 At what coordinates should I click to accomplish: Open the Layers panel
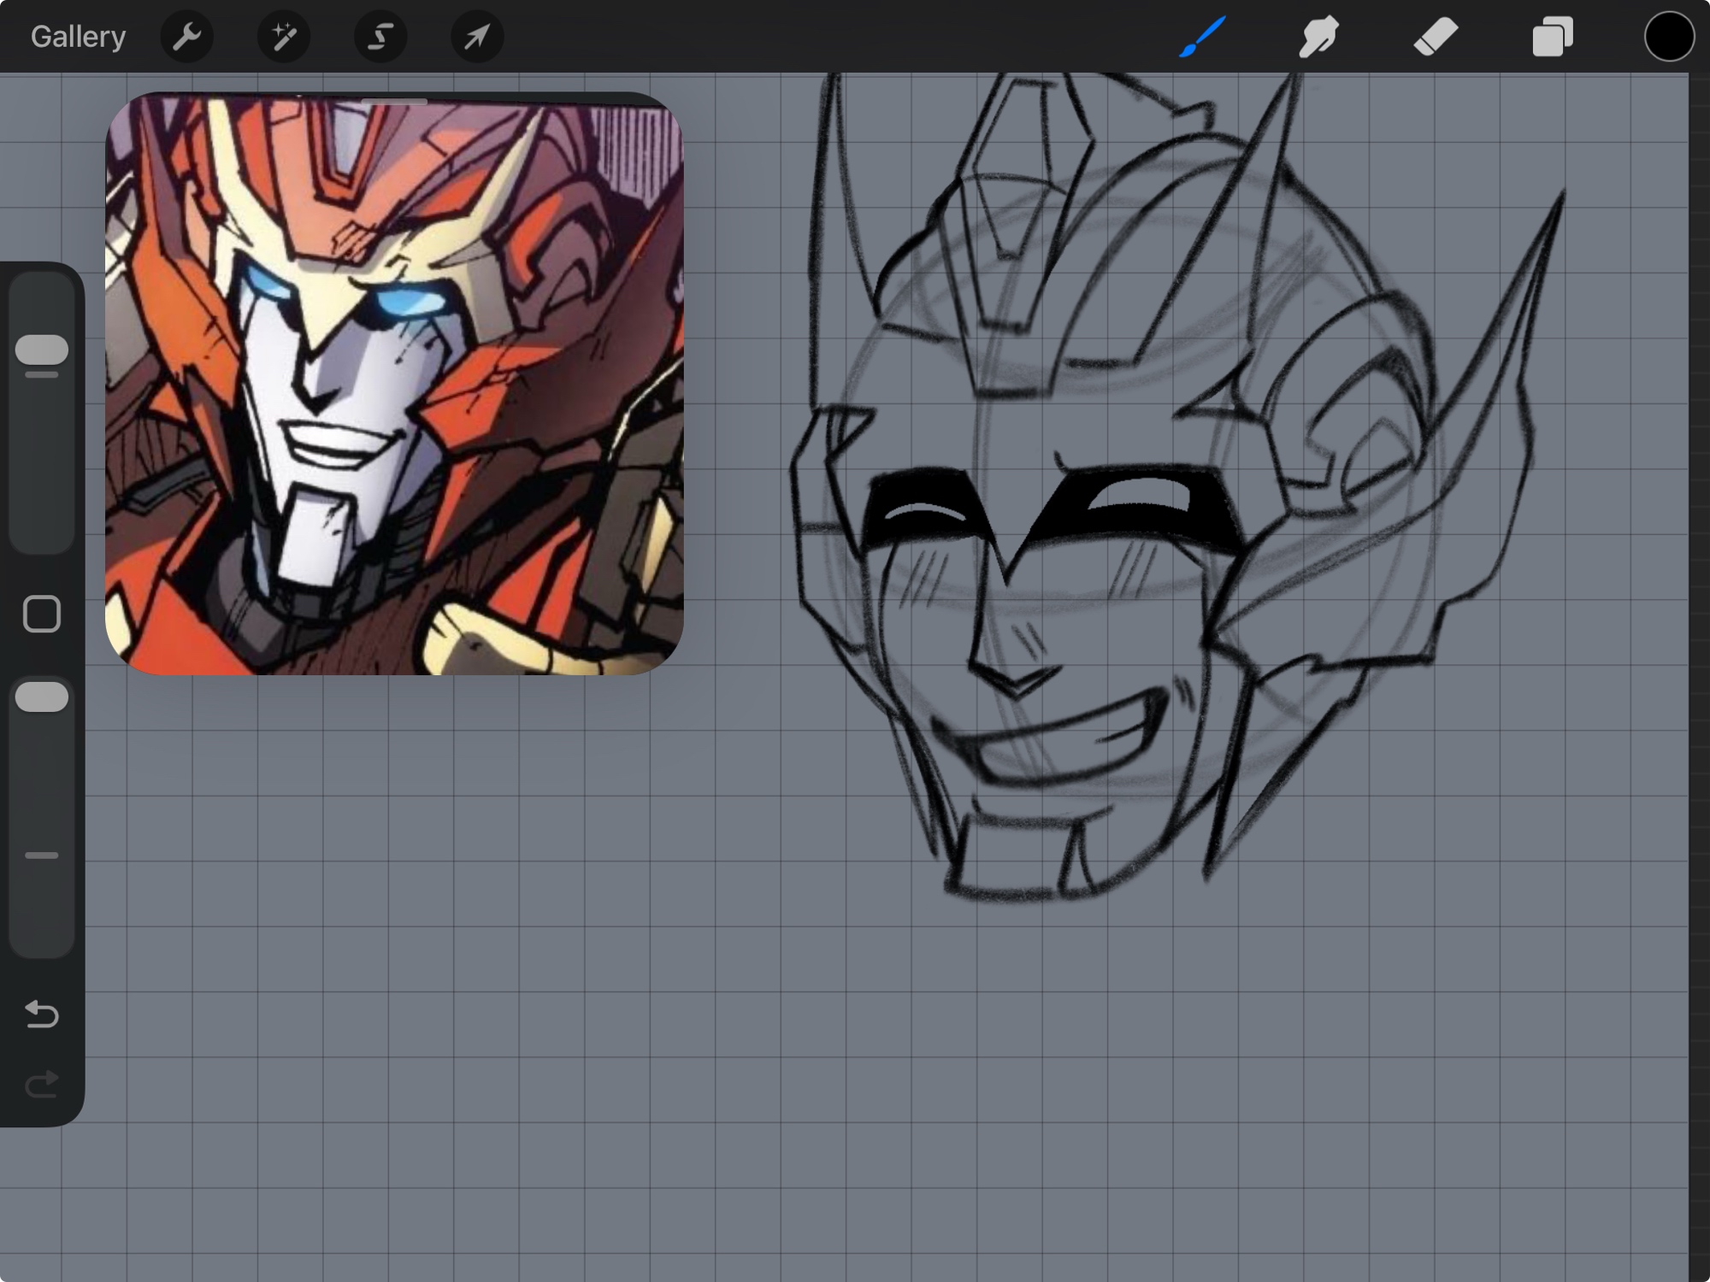coord(1552,37)
